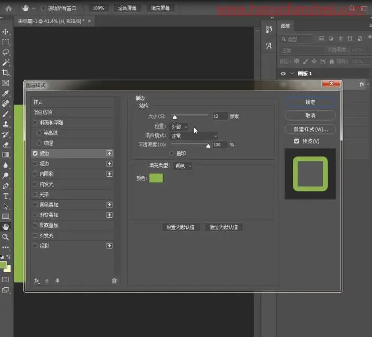Open the 填充类型 dropdown showing 颜色
Screen dimensions: 372x337
click(x=183, y=166)
